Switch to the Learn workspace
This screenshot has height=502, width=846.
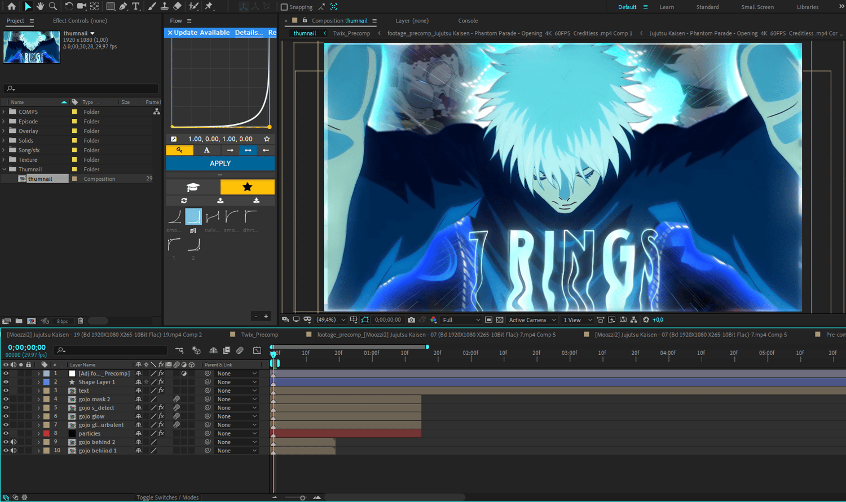[667, 7]
